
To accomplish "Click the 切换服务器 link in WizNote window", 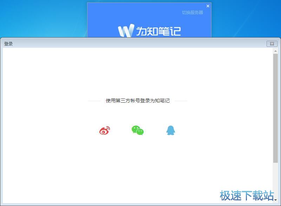I will click(192, 12).
